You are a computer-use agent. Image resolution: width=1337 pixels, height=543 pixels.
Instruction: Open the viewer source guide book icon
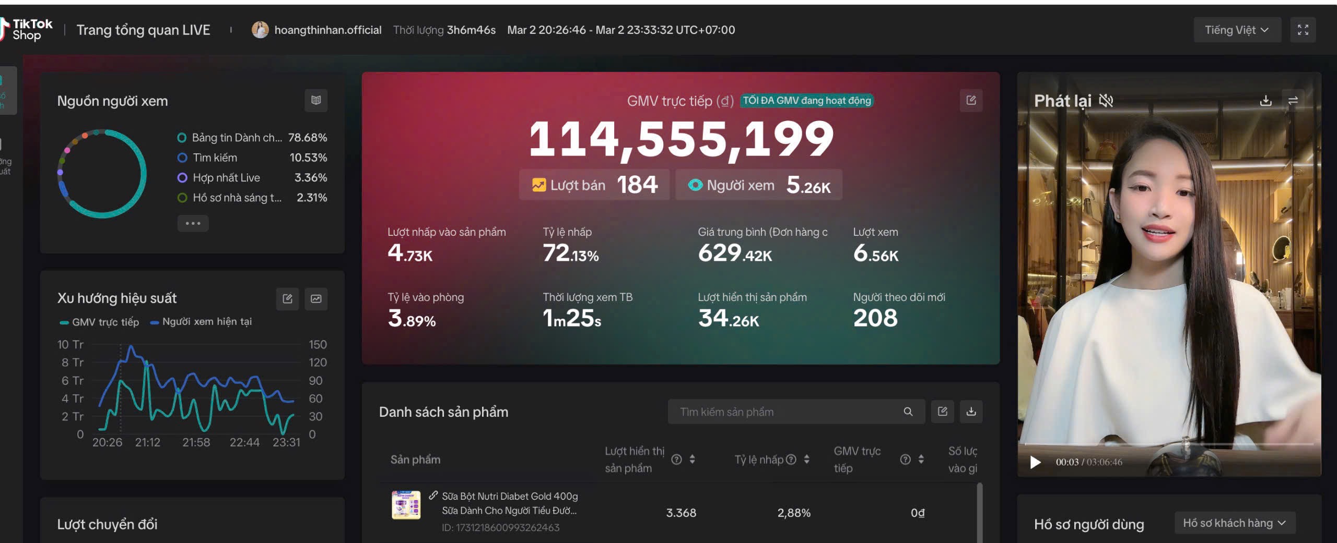pos(316,100)
